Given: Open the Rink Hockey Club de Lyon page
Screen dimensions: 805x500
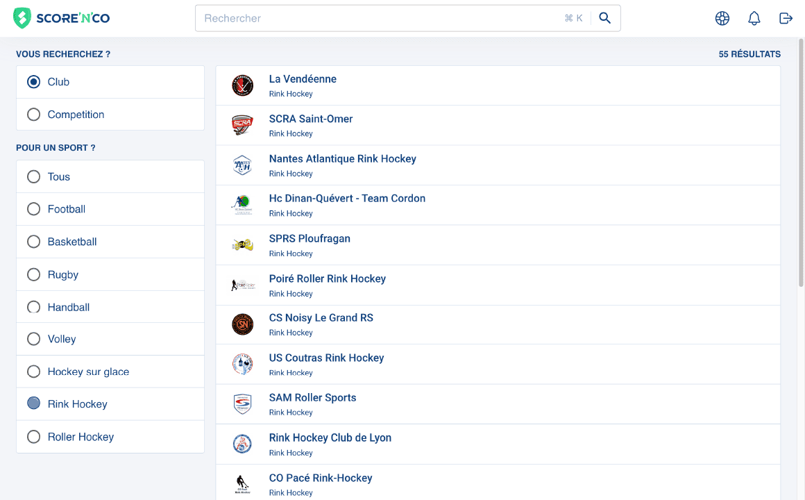Looking at the screenshot, I should tap(330, 437).
